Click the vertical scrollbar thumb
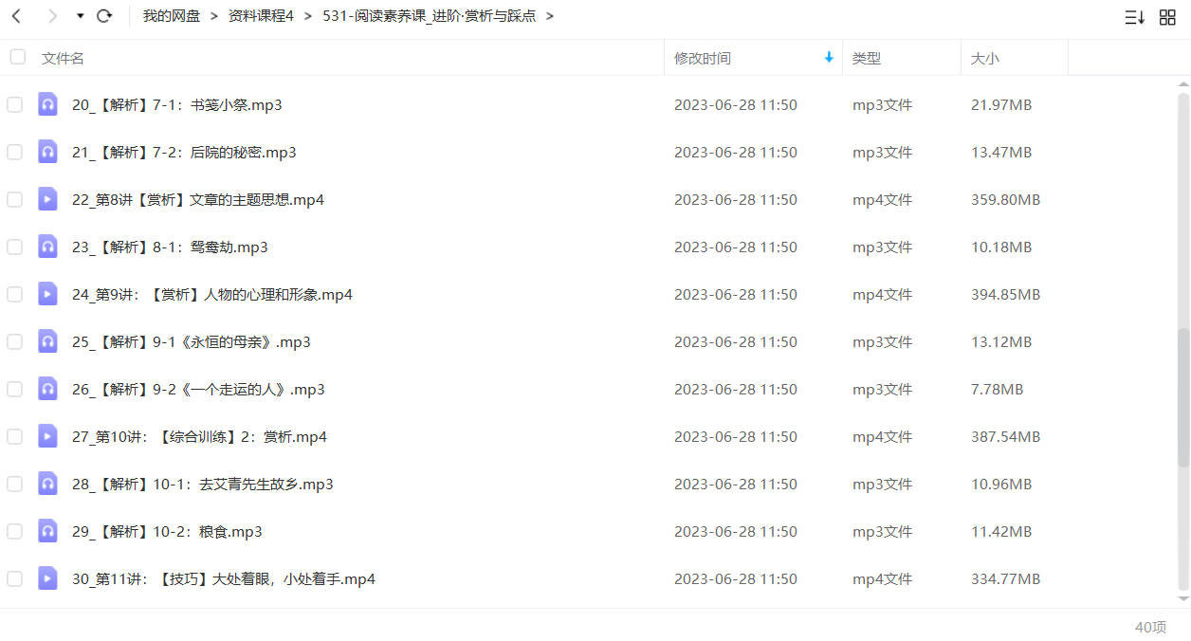 click(x=1182, y=398)
